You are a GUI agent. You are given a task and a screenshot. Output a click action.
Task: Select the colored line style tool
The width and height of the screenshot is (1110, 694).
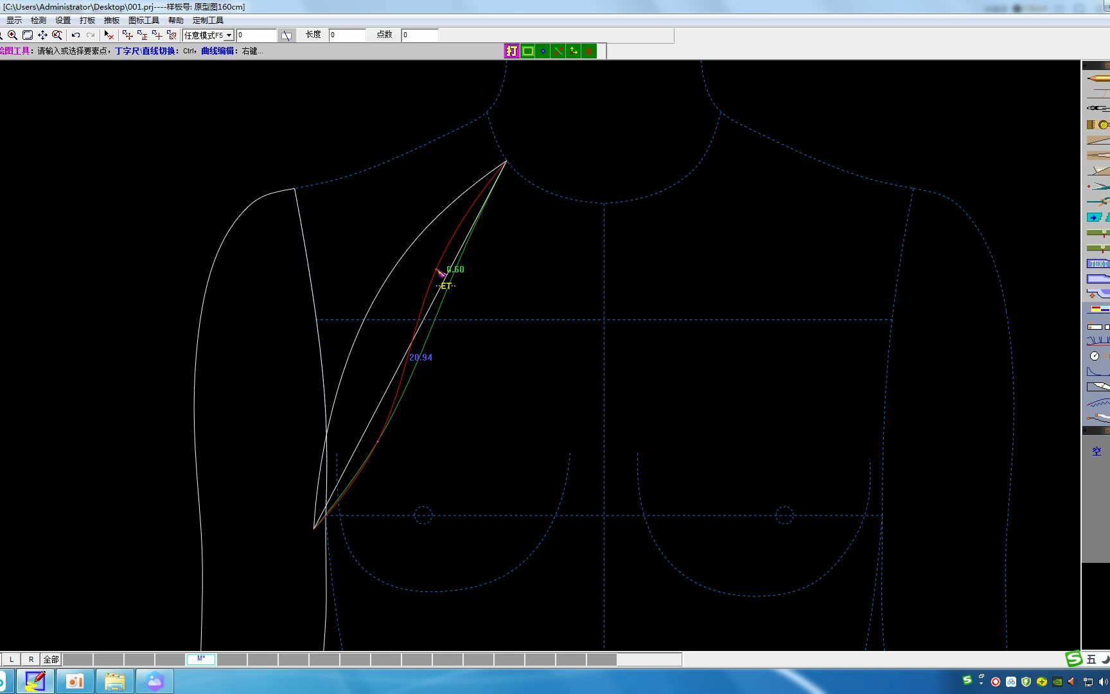tap(1098, 310)
